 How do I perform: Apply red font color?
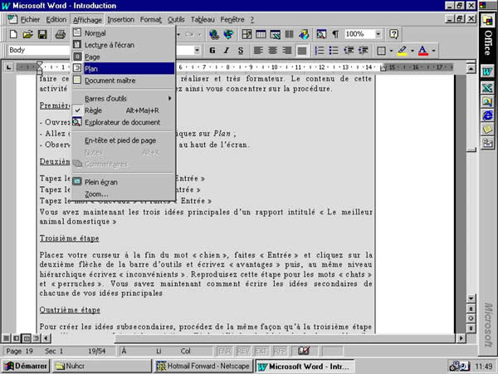[423, 50]
